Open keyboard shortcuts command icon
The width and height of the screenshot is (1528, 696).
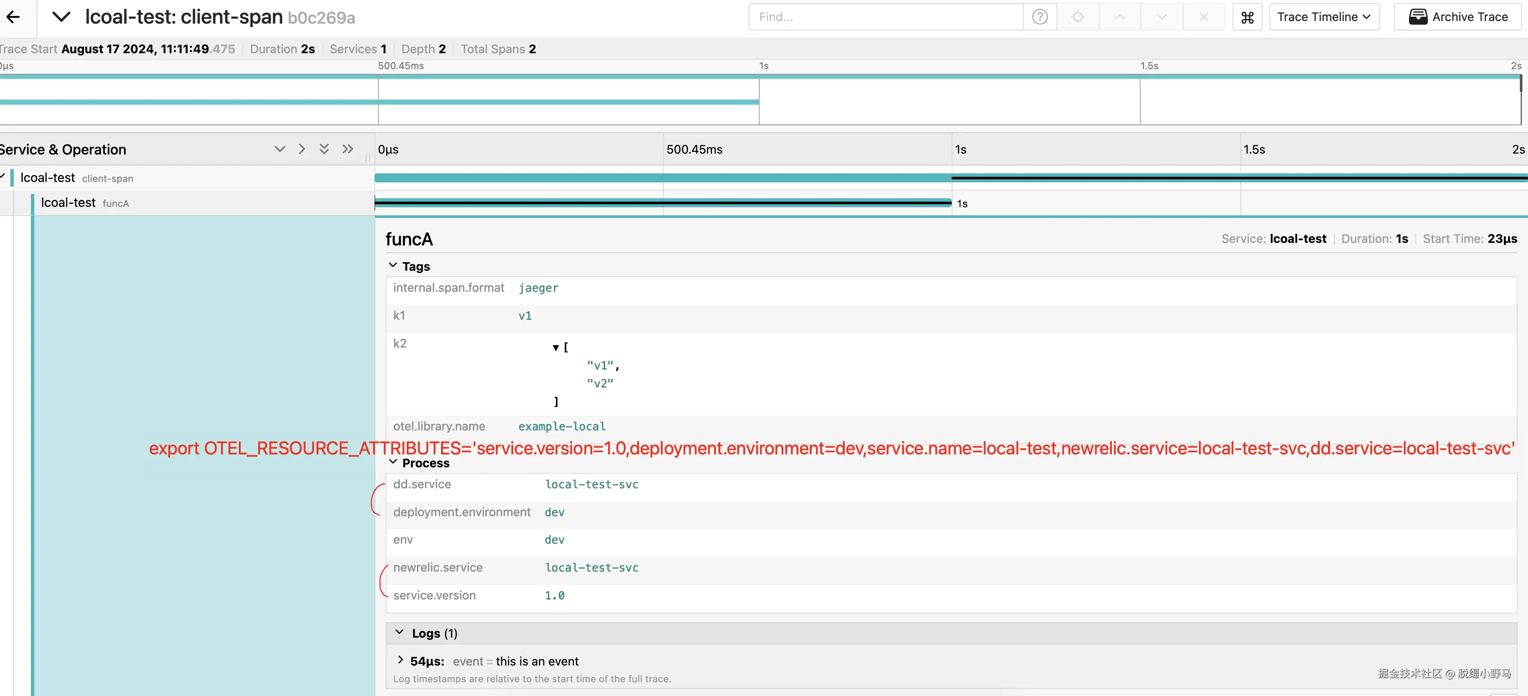[1247, 17]
